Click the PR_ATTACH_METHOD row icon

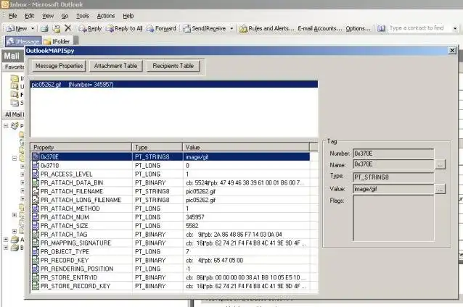pos(36,209)
